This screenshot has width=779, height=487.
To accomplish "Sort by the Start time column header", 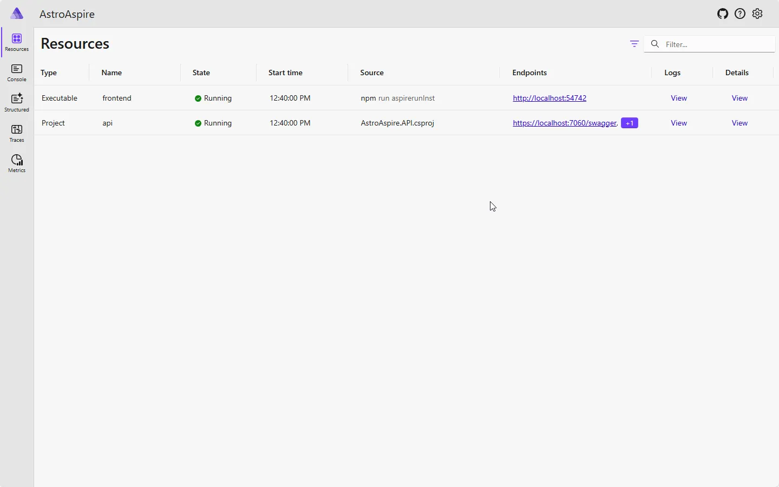I will point(285,73).
